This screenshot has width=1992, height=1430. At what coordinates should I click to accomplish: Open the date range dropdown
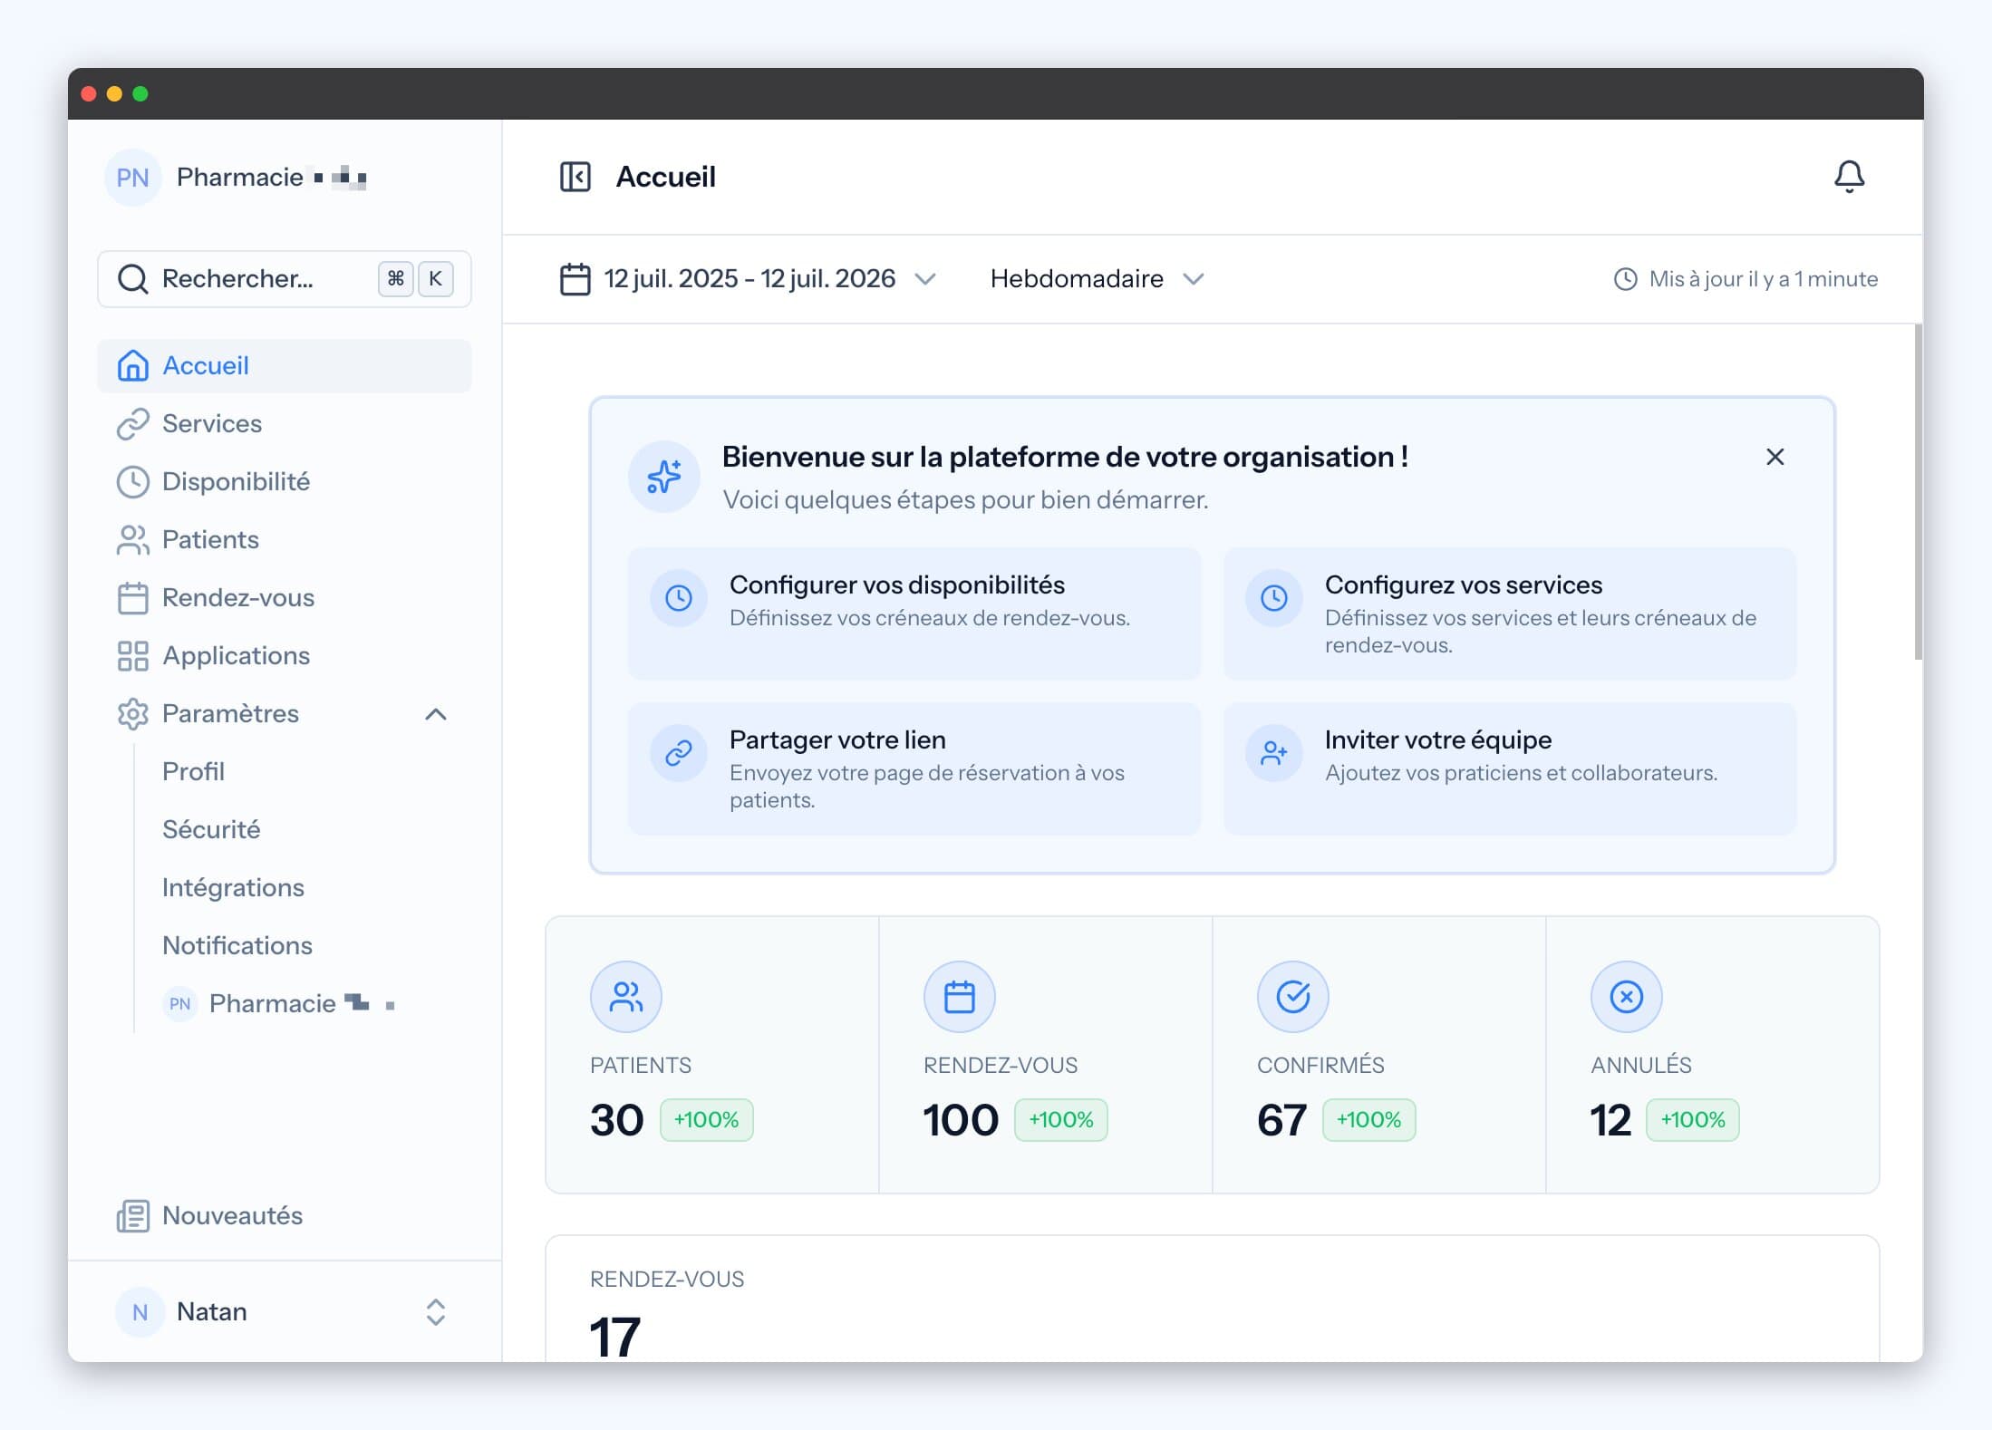(x=749, y=279)
